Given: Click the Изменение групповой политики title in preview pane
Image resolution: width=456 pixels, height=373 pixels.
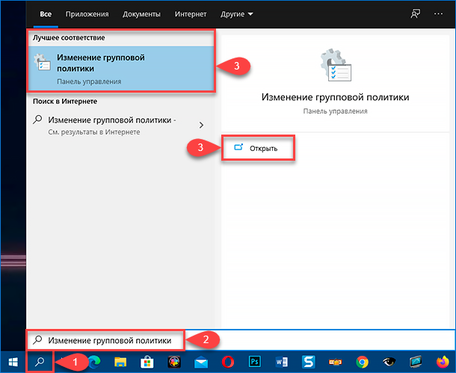Looking at the screenshot, I should pos(335,97).
